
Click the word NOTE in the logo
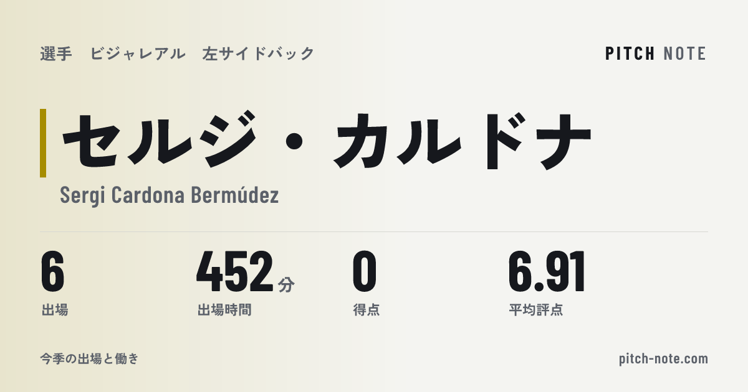[x=685, y=54]
